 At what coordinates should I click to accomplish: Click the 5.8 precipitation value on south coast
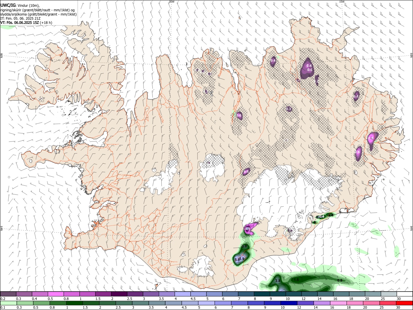237,260
